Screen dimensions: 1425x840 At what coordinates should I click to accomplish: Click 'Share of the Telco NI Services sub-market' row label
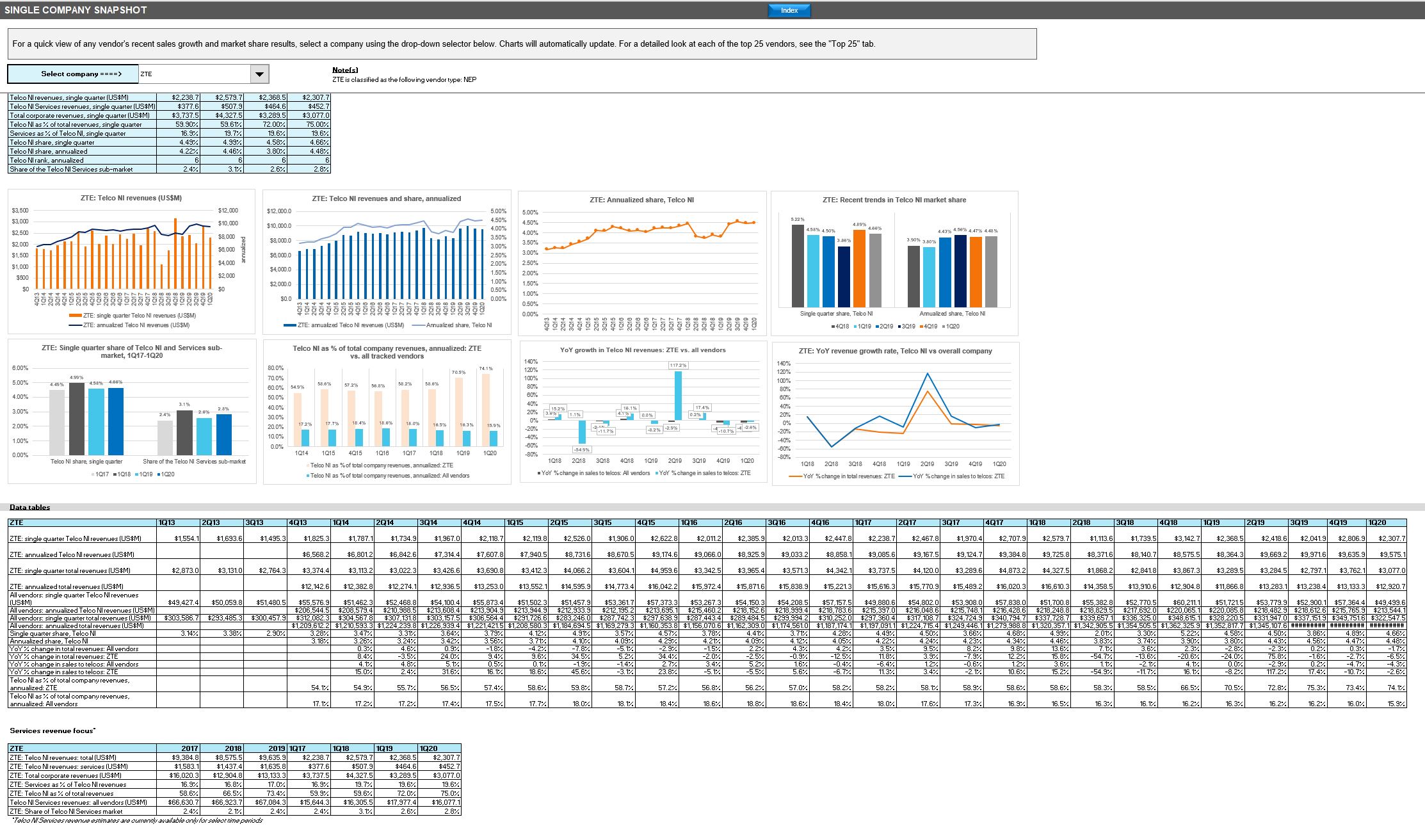82,169
